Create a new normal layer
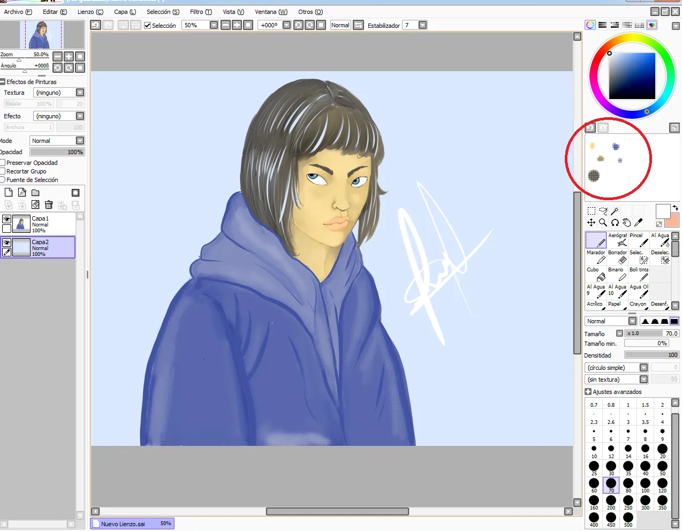 [x=9, y=193]
